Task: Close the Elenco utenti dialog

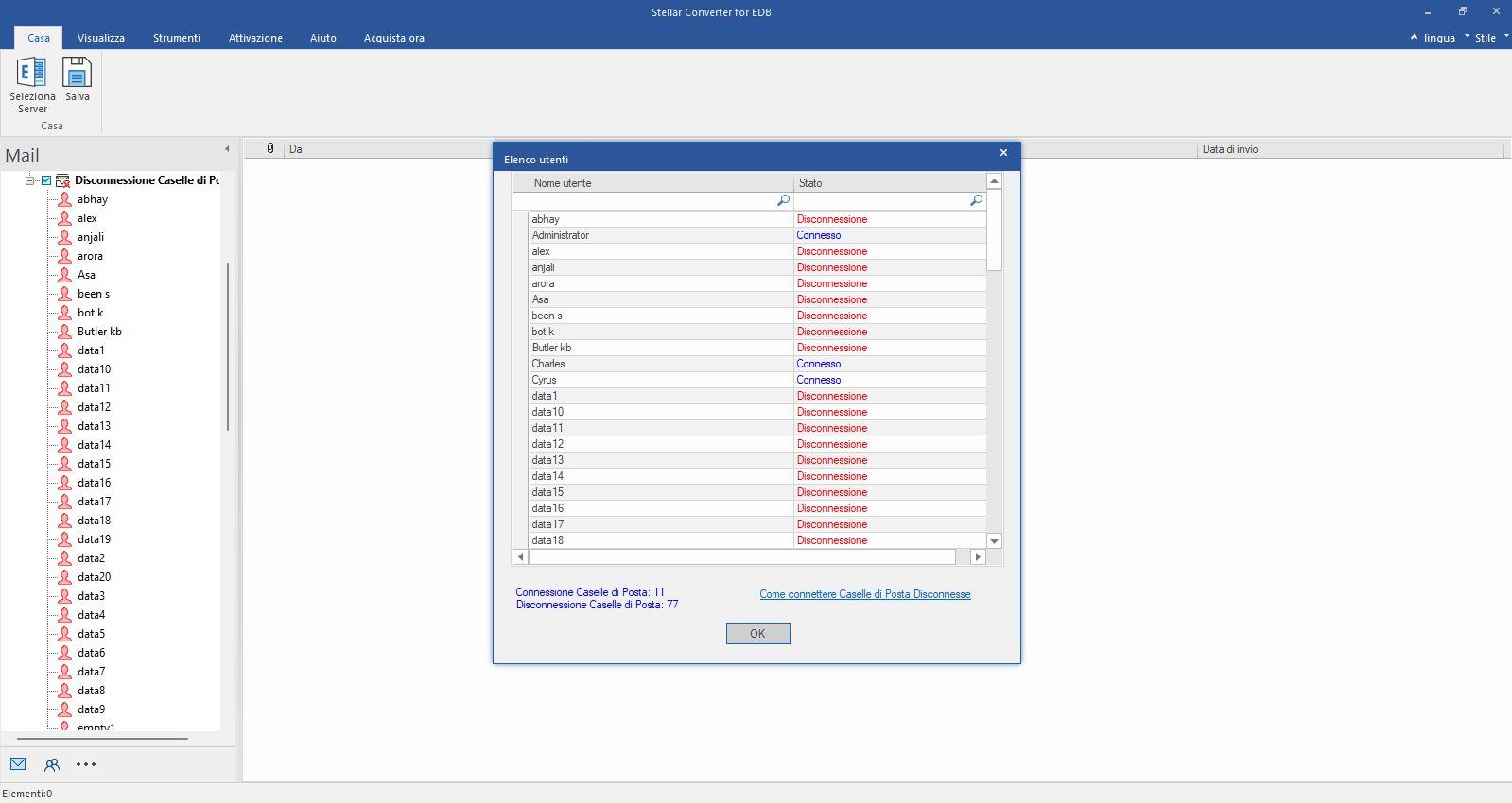Action: [1003, 153]
